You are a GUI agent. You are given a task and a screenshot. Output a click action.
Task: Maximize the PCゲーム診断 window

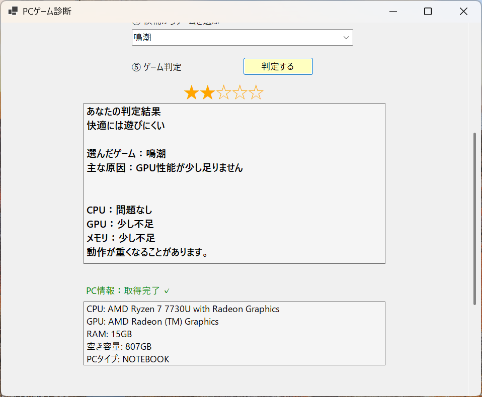tap(428, 12)
